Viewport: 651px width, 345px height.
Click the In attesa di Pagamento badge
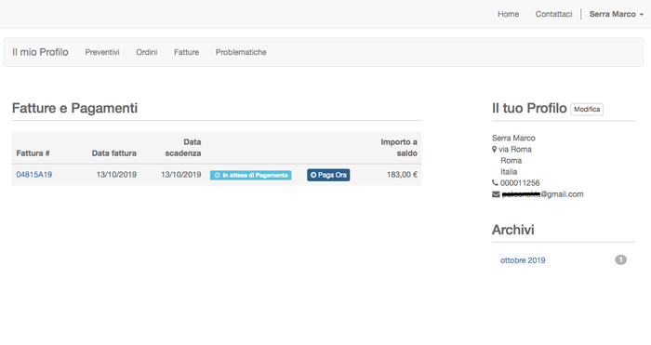point(251,175)
